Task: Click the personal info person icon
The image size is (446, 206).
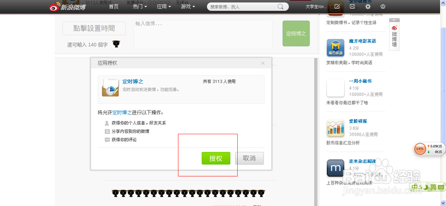Action: (x=107, y=123)
